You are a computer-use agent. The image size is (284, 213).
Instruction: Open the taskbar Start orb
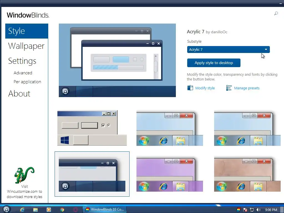click(x=7, y=209)
